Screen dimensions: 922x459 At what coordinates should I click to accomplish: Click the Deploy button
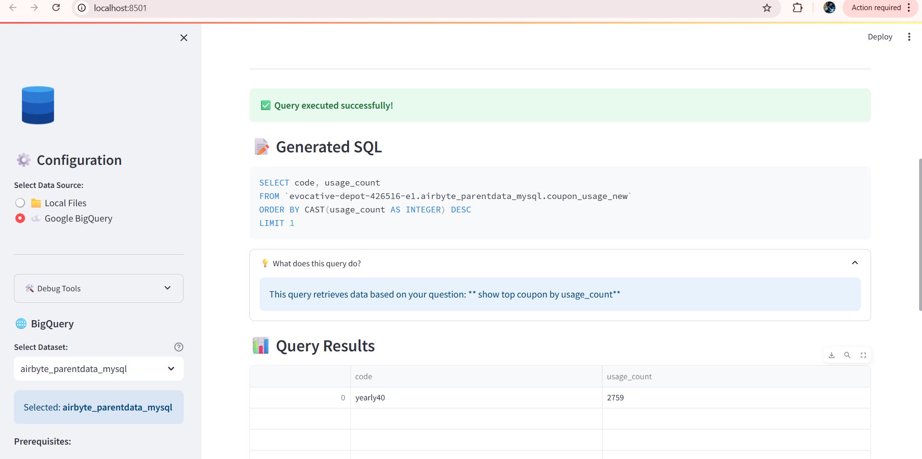pos(880,37)
